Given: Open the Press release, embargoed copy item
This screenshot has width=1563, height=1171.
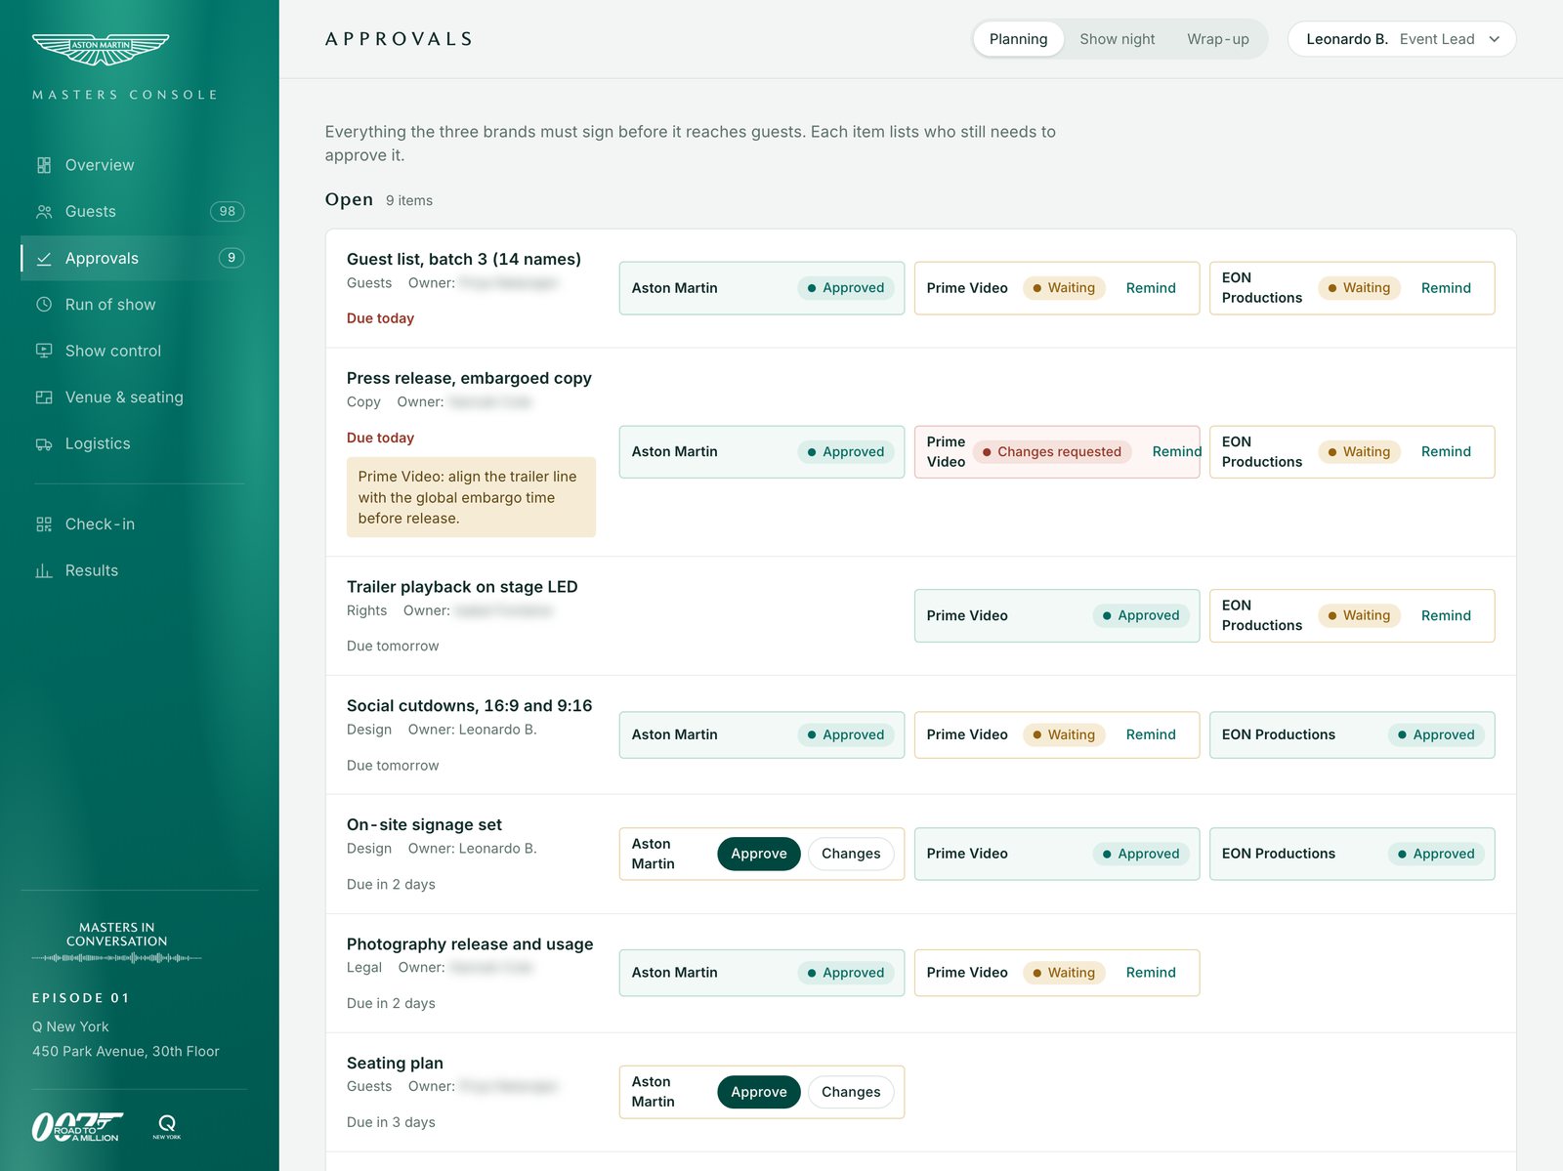Looking at the screenshot, I should click(x=469, y=378).
